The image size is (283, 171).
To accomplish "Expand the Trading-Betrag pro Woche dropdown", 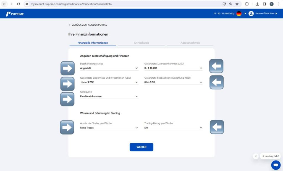I will (x=173, y=128).
